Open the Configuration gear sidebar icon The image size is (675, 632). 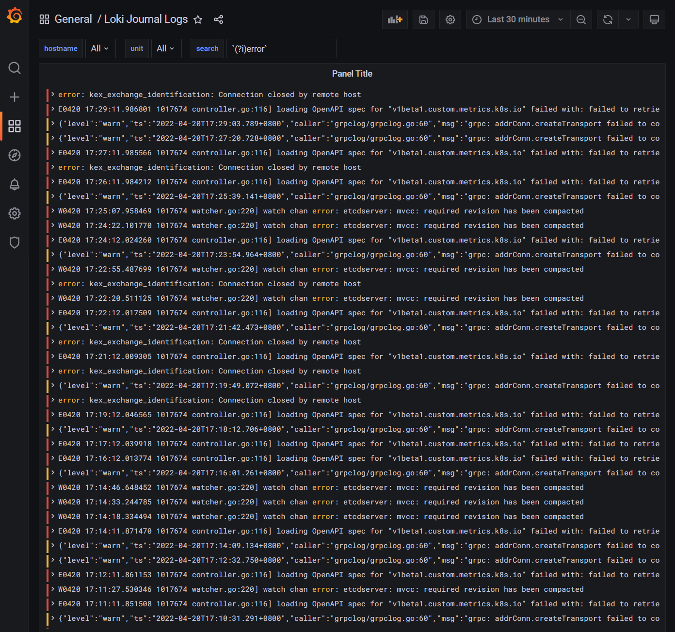(x=15, y=213)
